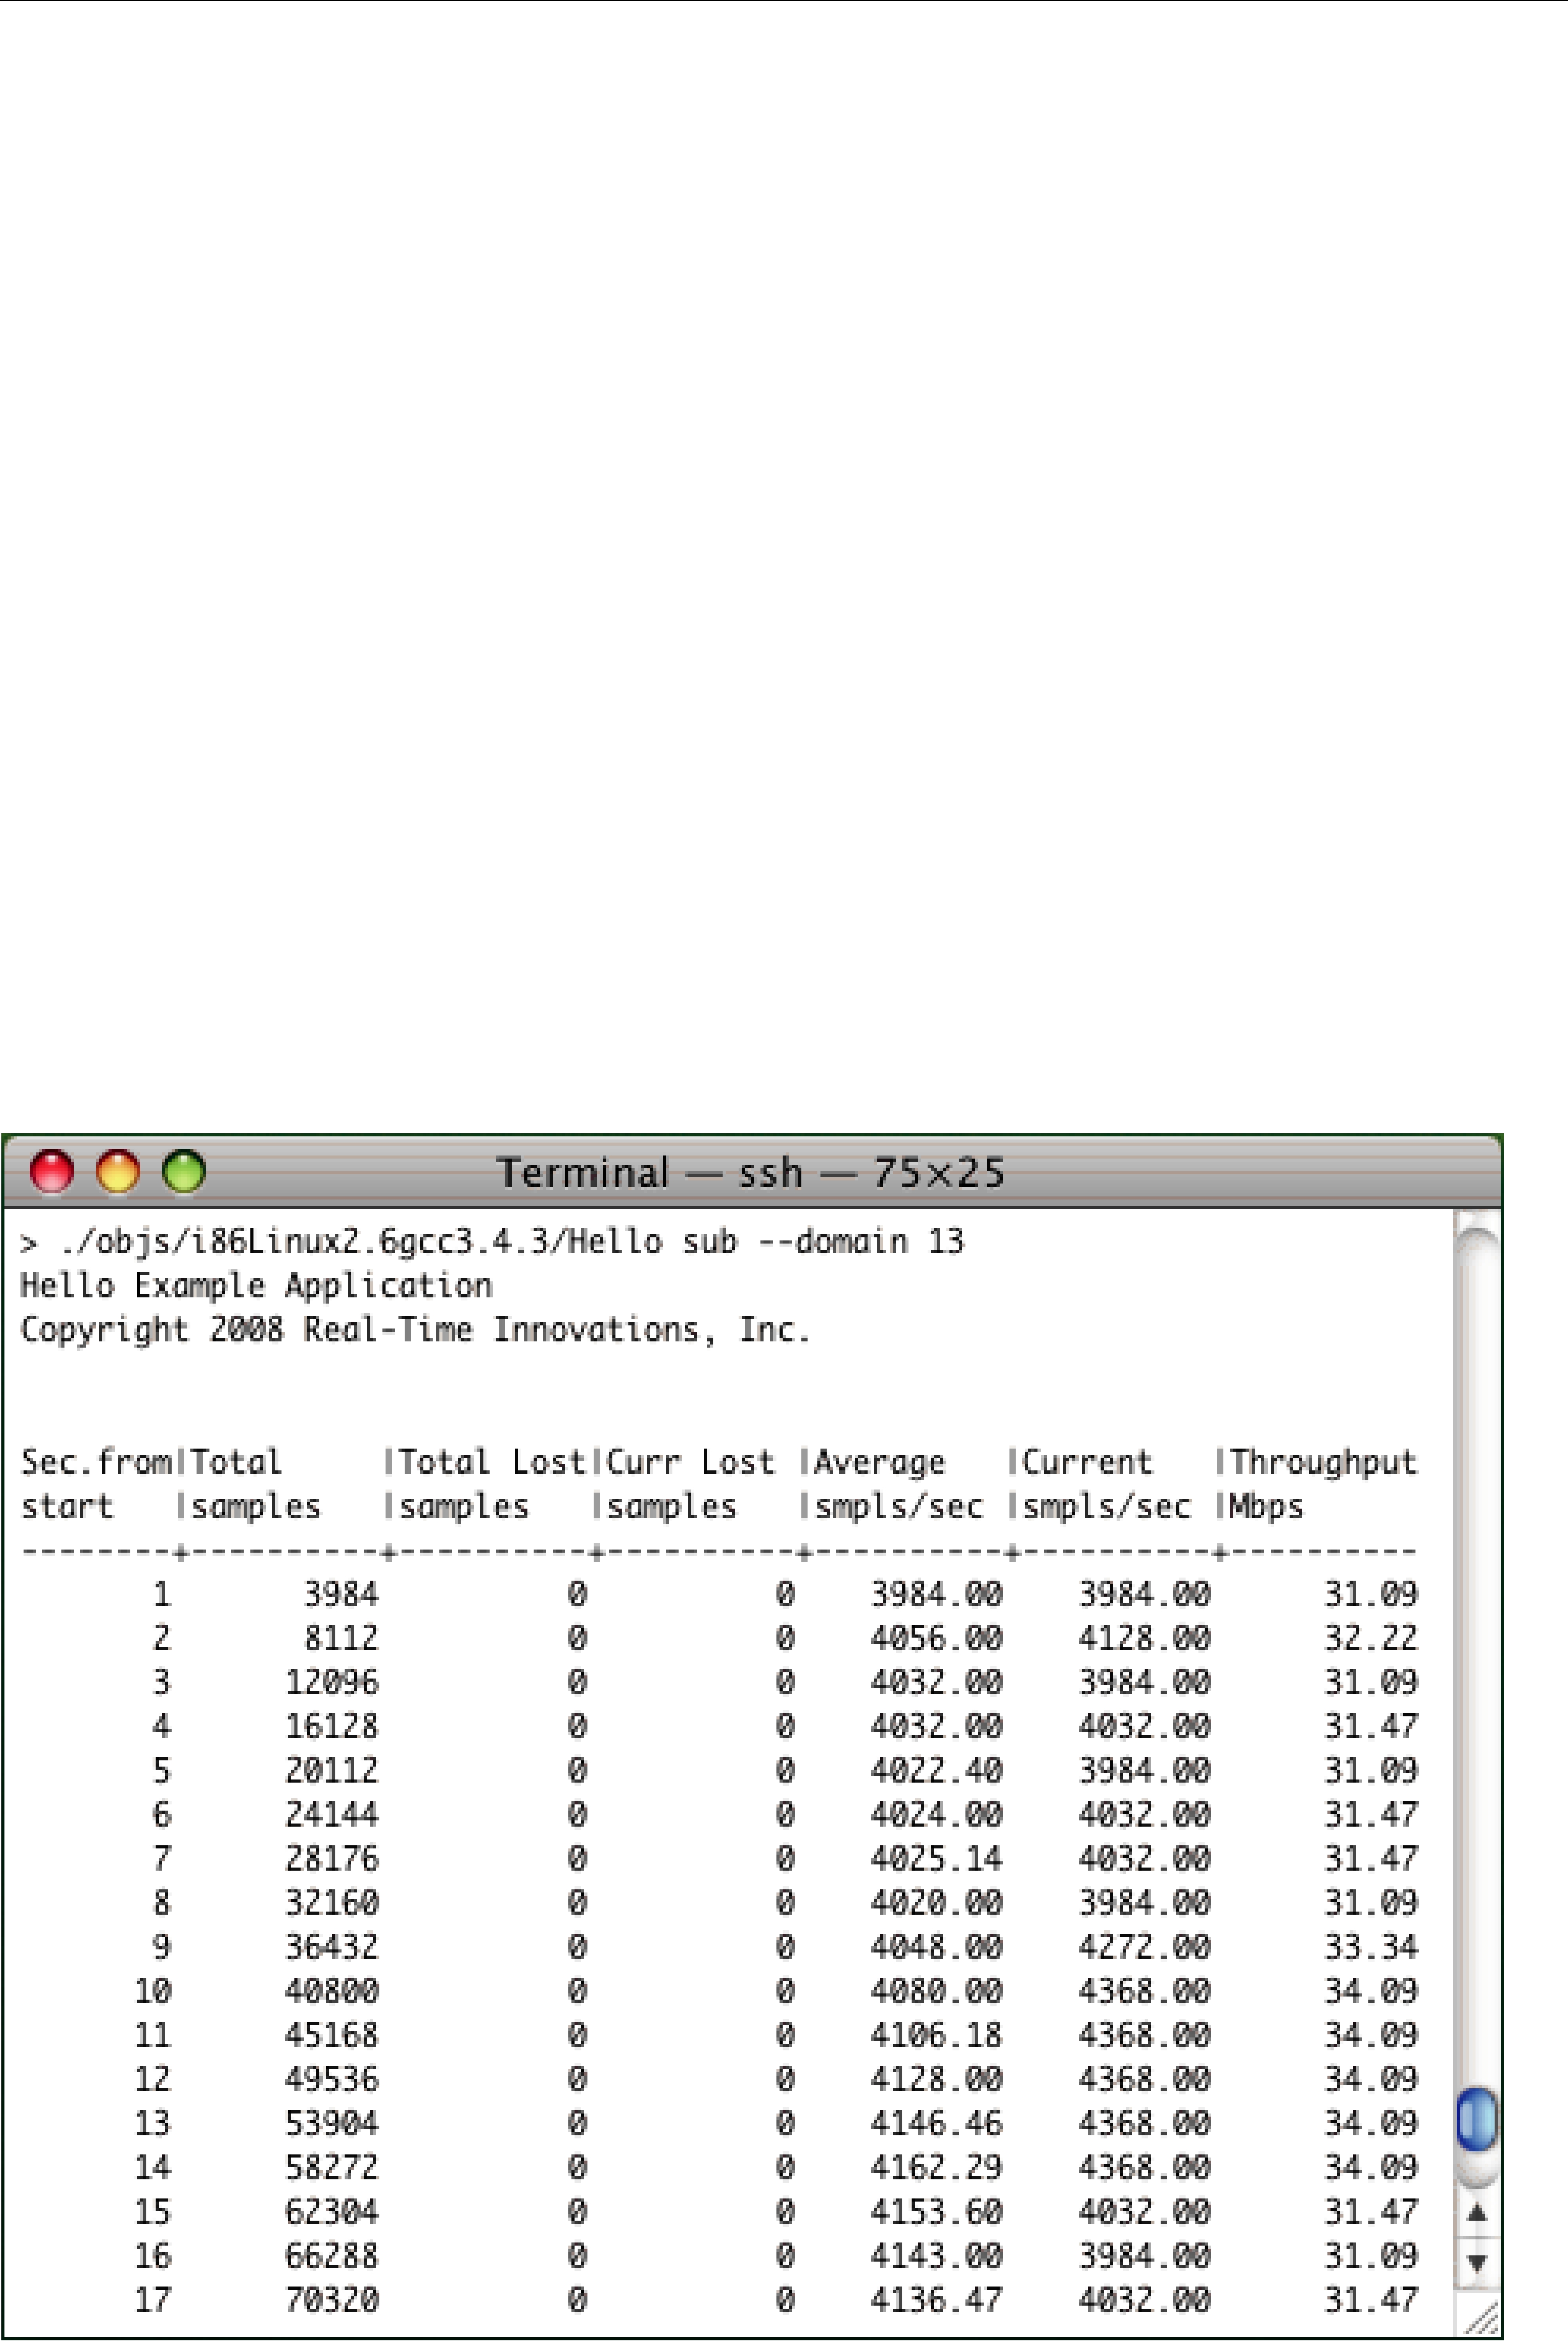Click the command line ./objs/i86Linux2.6gcc3.4.3/Hello text
This screenshot has width=1568, height=2343.
[361, 1242]
